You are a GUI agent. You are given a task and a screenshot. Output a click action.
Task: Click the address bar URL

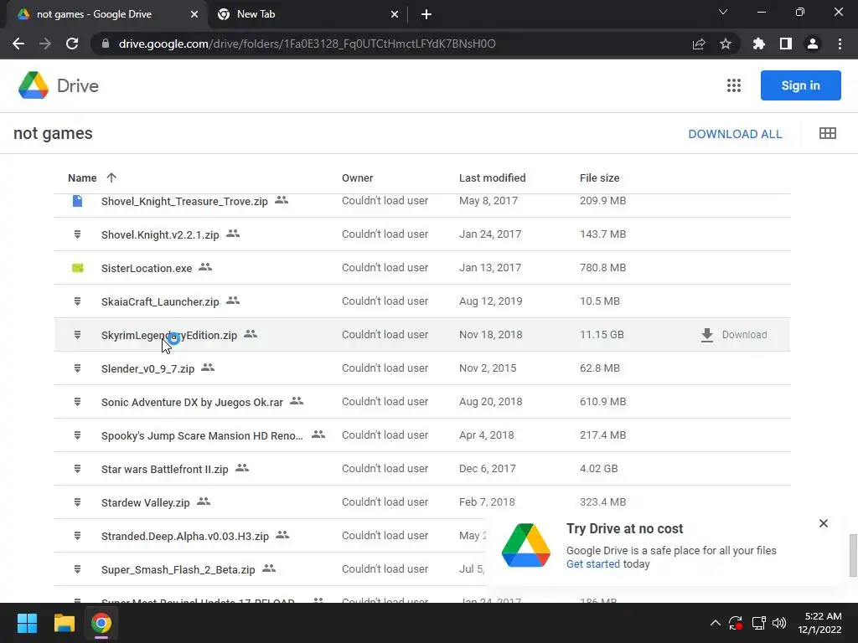pyautogui.click(x=307, y=44)
